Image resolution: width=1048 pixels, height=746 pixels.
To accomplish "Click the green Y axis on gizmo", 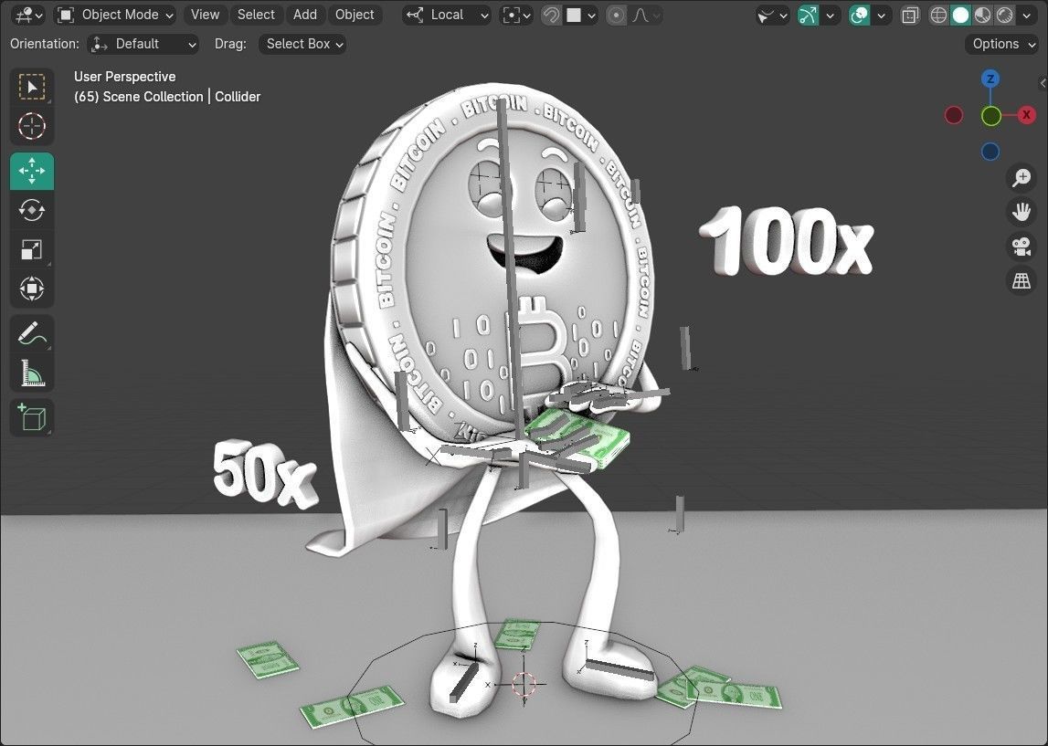I will [x=991, y=116].
